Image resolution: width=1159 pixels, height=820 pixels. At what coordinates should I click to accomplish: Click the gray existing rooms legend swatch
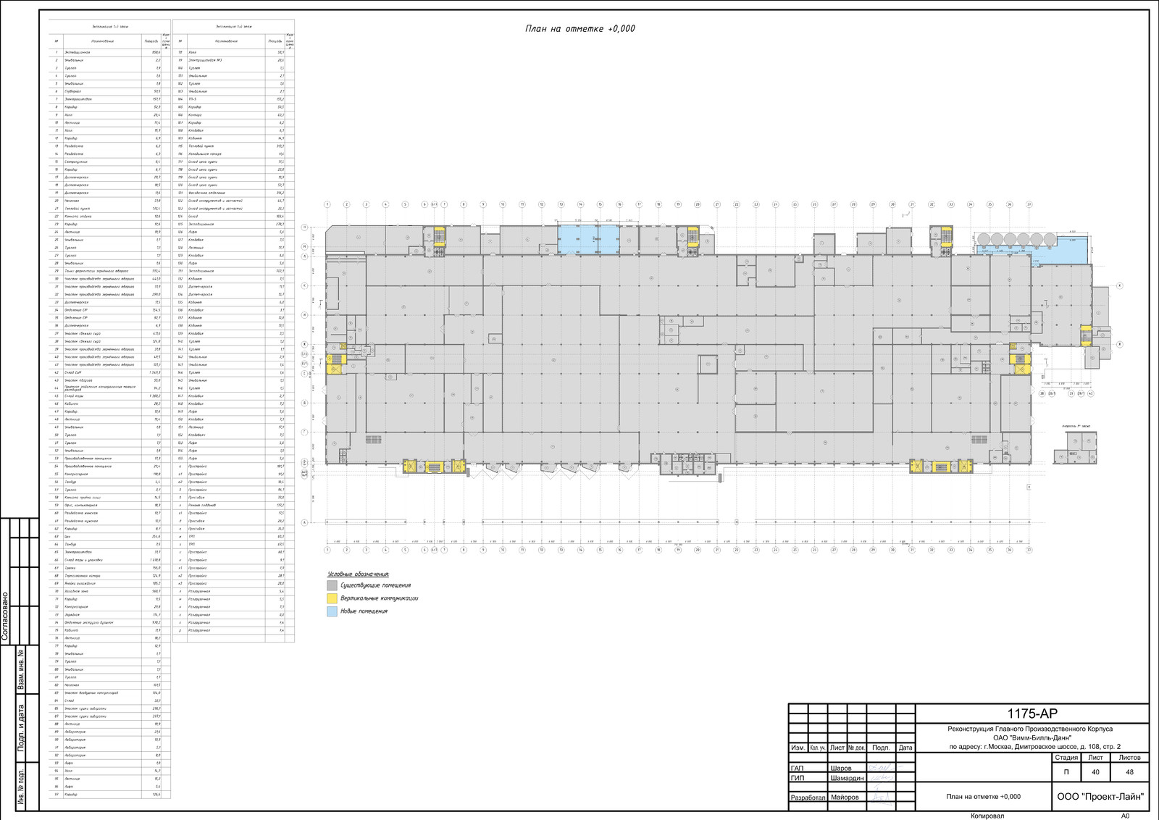332,585
